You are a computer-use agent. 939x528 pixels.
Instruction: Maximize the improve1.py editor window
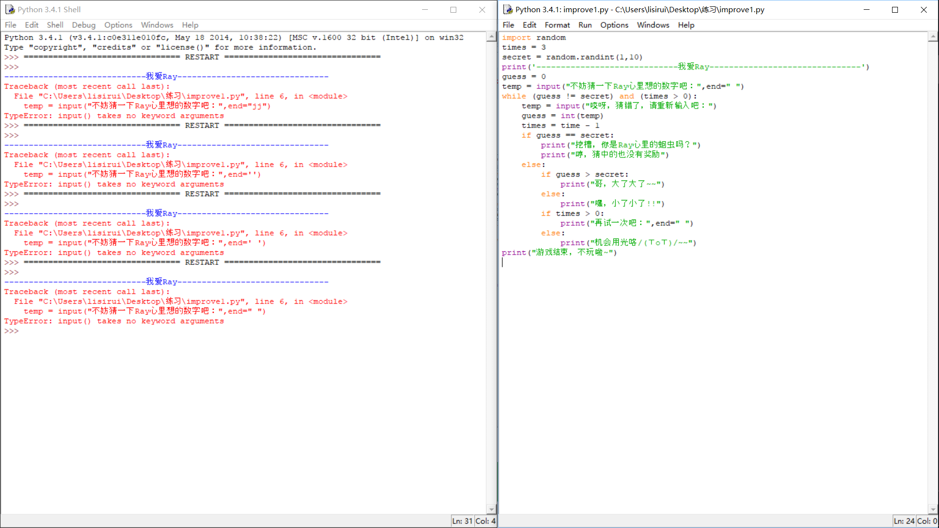pos(895,10)
